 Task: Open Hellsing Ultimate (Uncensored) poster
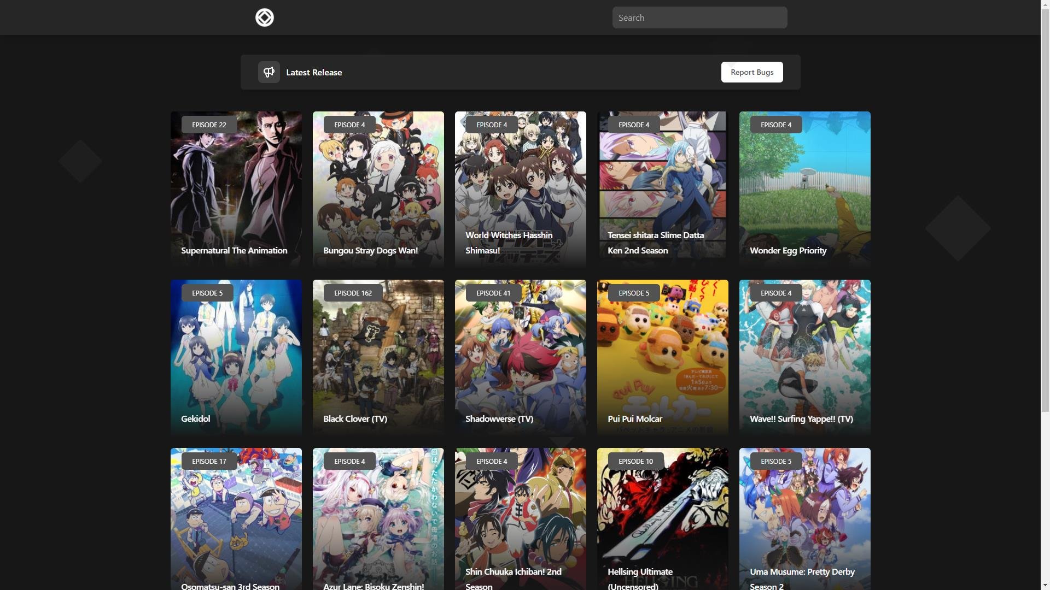click(663, 519)
